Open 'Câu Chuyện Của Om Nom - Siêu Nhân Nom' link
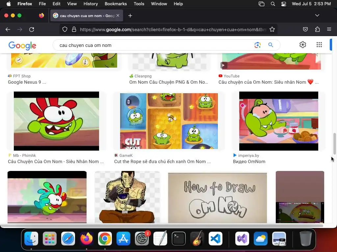The height and width of the screenshot is (252, 337). (x=56, y=161)
